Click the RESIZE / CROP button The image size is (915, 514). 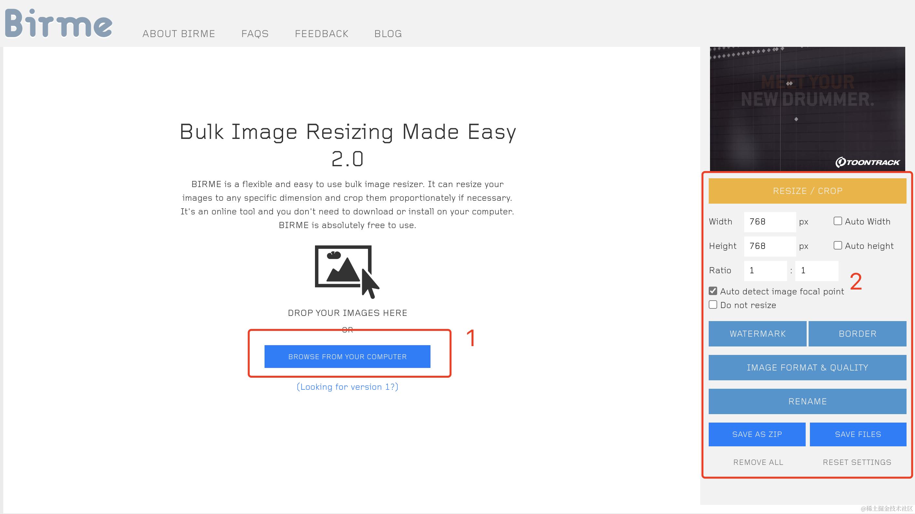click(x=807, y=191)
